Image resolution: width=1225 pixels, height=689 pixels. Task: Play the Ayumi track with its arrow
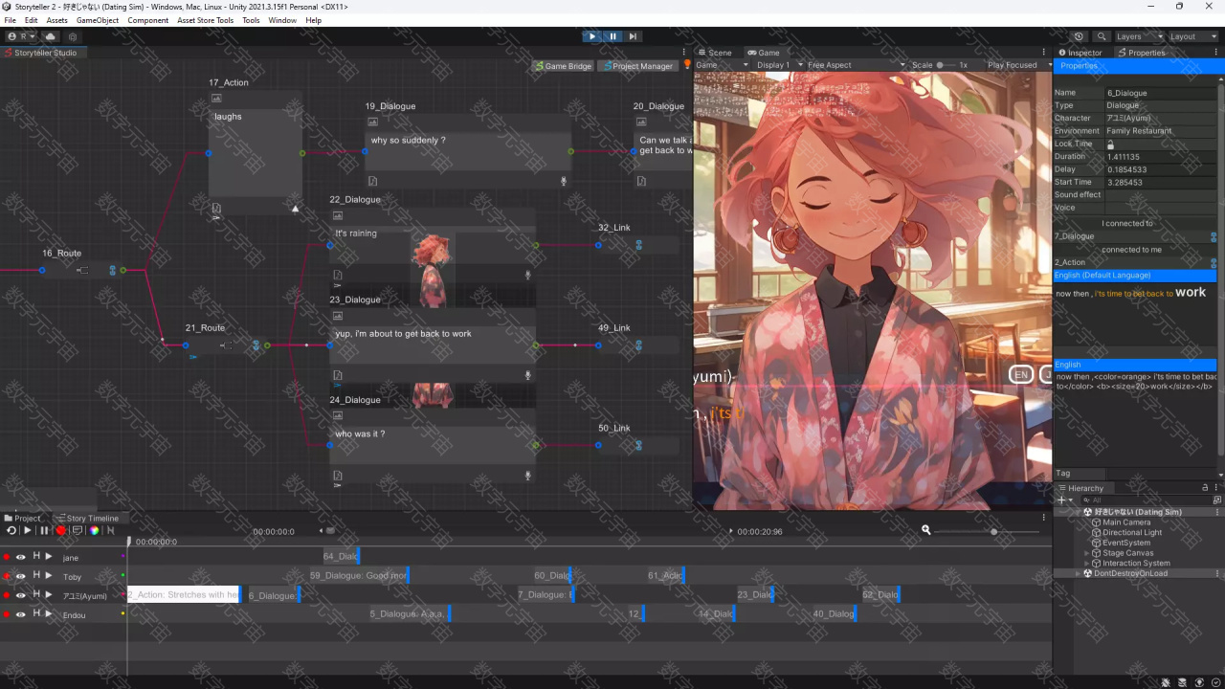pos(49,594)
